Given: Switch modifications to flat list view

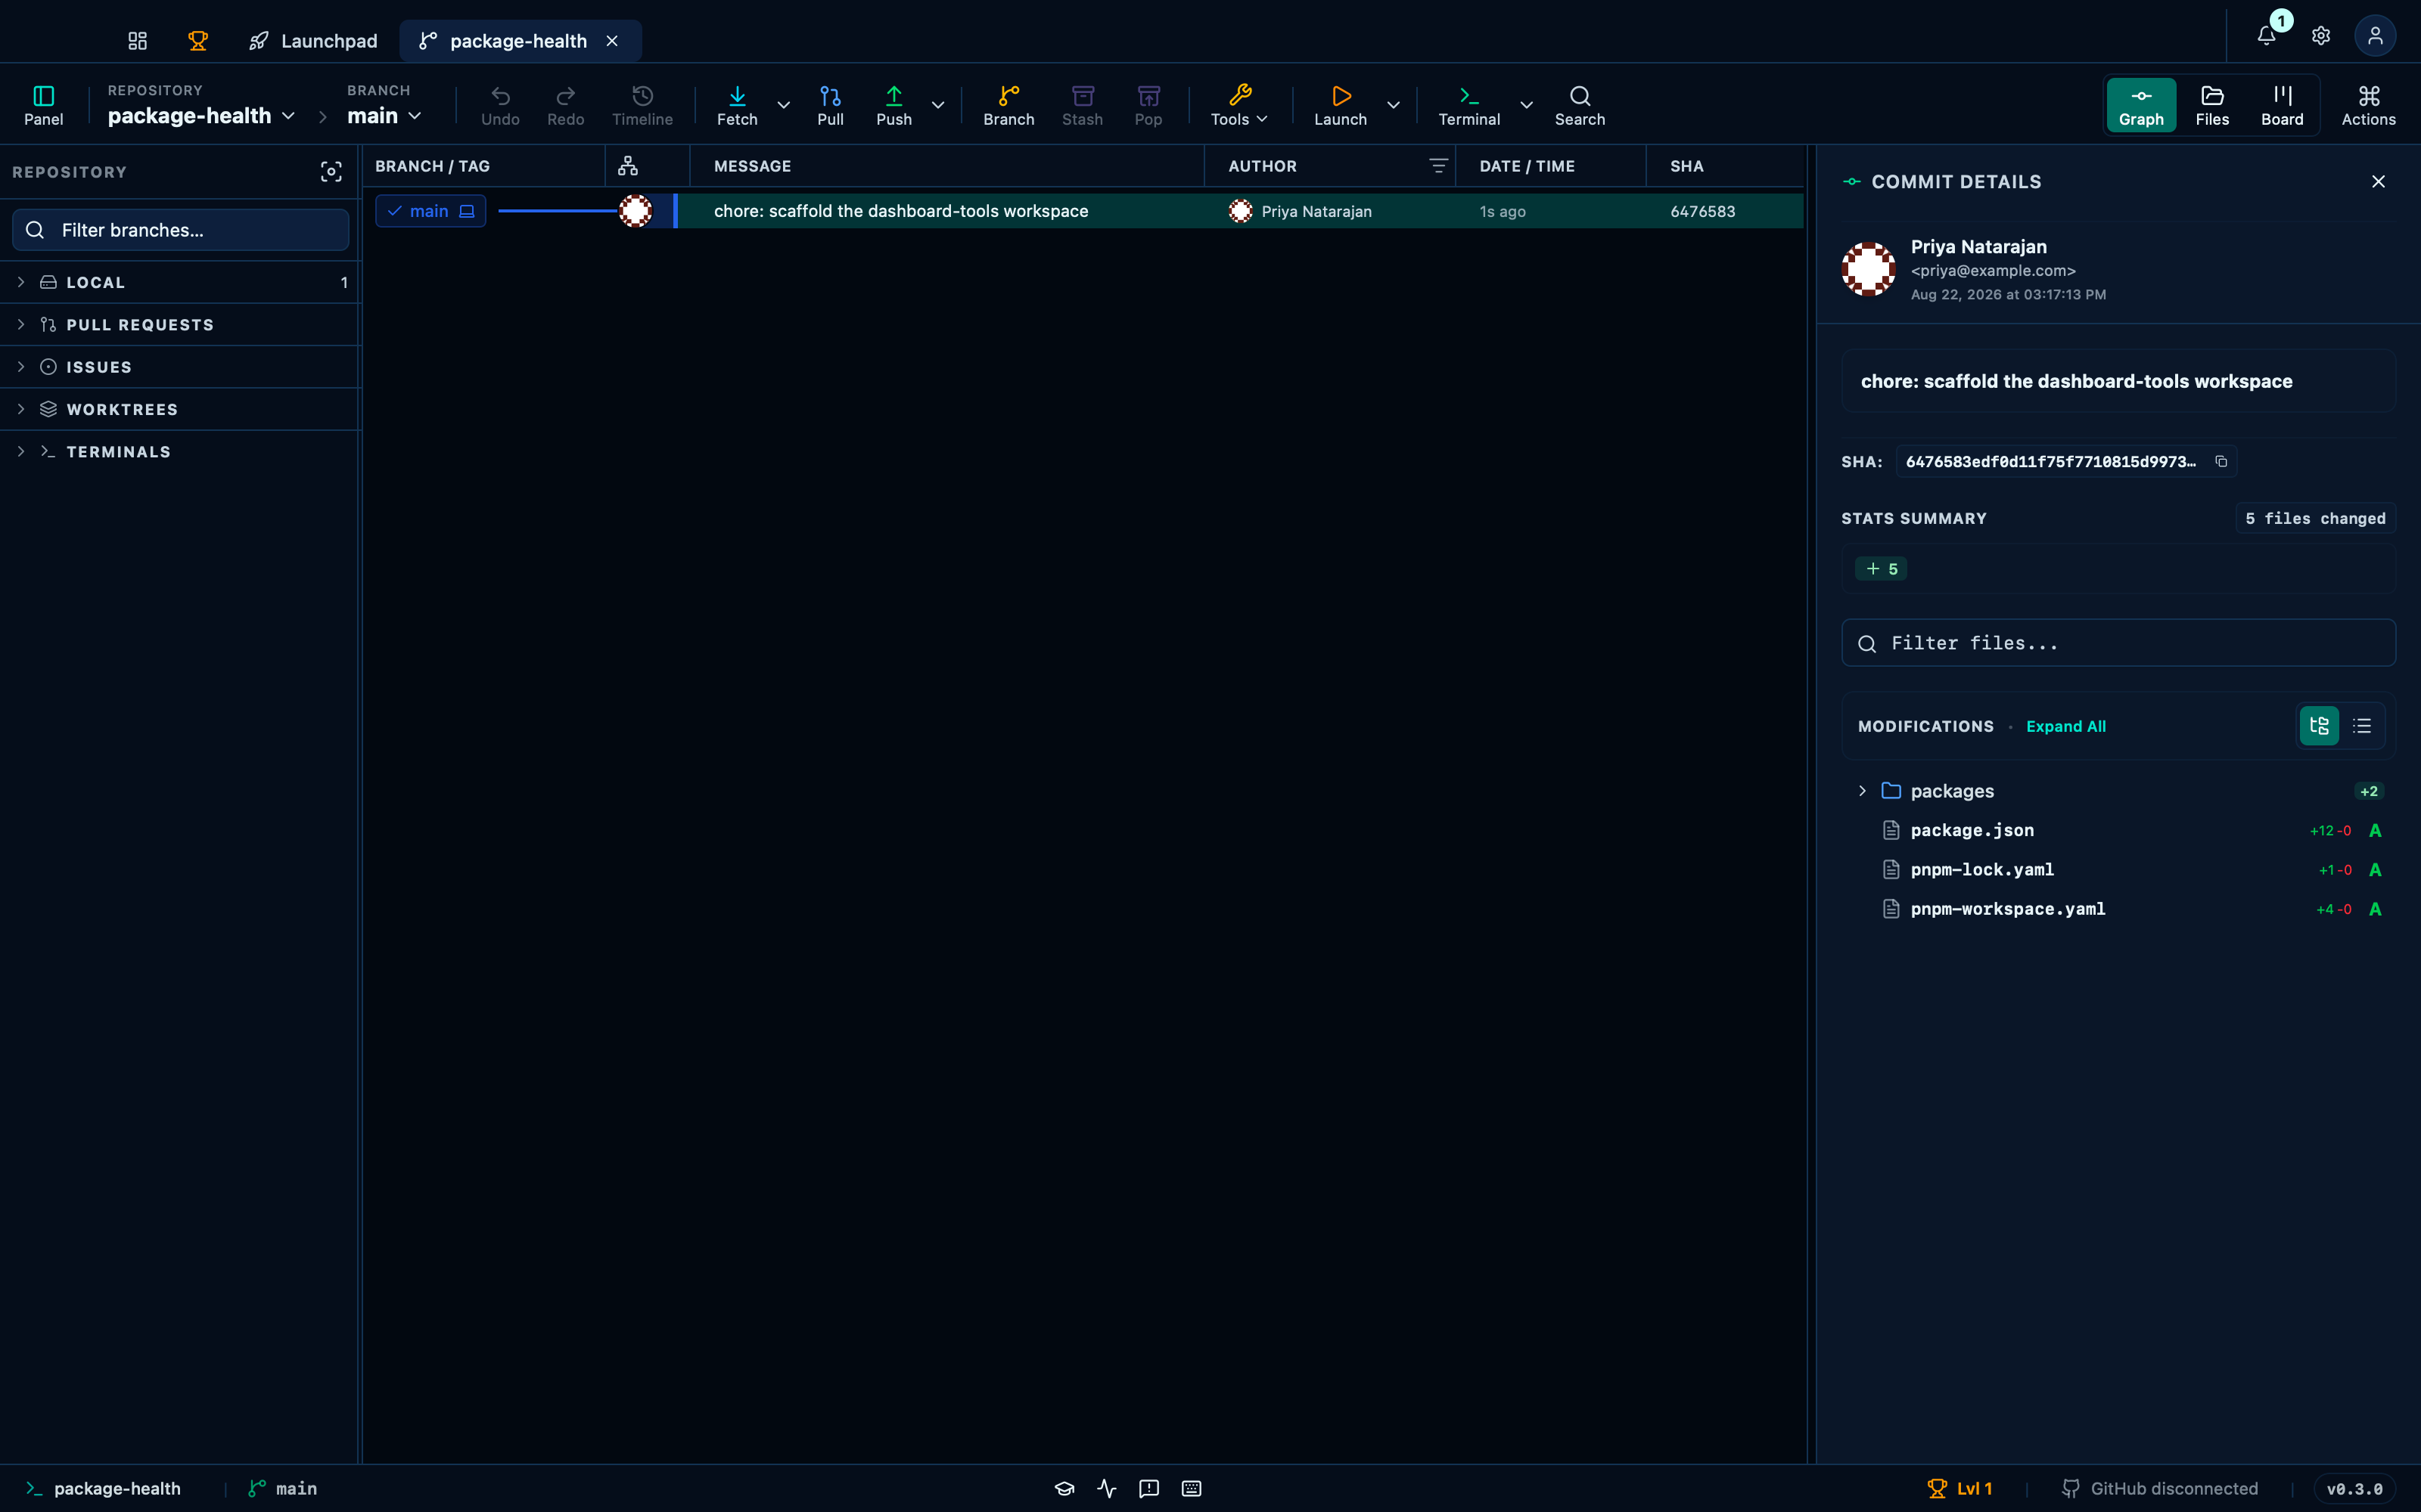Looking at the screenshot, I should 2362,726.
